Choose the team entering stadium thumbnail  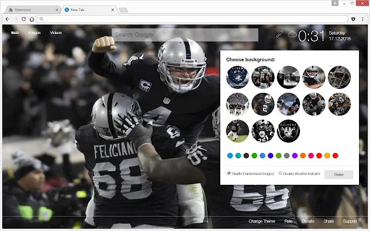pyautogui.click(x=238, y=104)
